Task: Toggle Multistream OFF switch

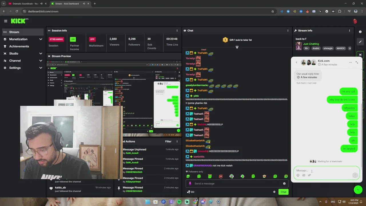Action: [92, 39]
